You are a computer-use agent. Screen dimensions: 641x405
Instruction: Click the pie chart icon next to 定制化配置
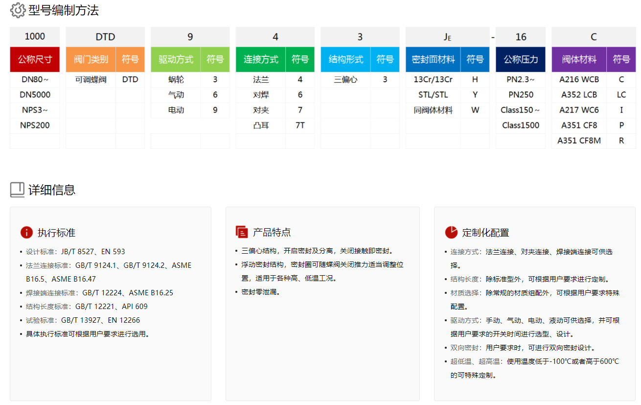click(451, 232)
